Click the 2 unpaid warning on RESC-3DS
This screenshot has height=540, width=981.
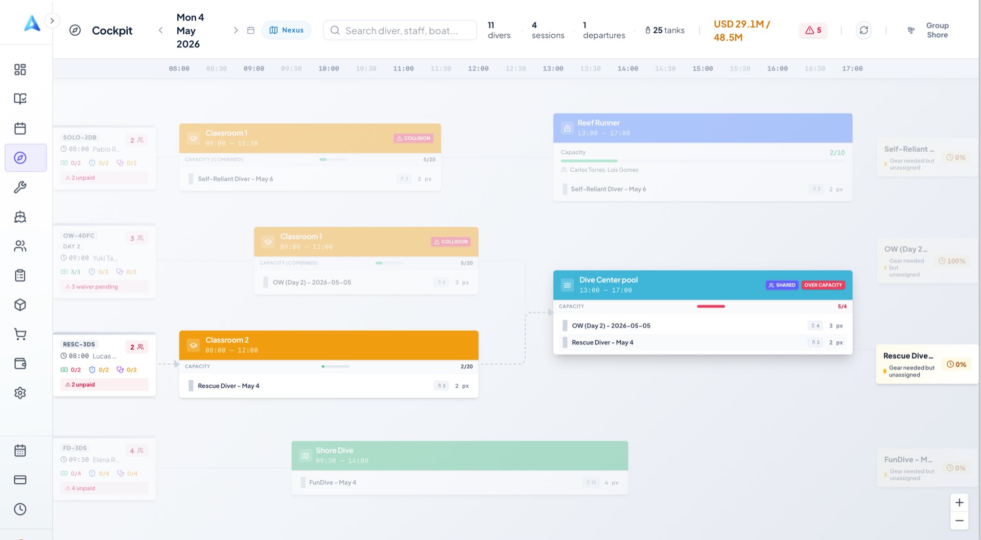point(104,385)
